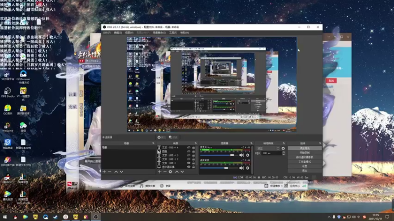Mute the 桌面音频 speaker icon
Screen dimensions: 394x221
click(242, 168)
